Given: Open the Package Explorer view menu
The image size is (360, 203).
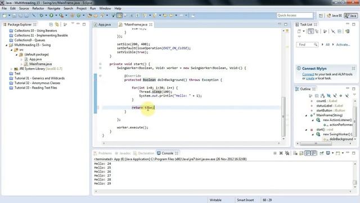Looking at the screenshot, I should (x=73, y=24).
